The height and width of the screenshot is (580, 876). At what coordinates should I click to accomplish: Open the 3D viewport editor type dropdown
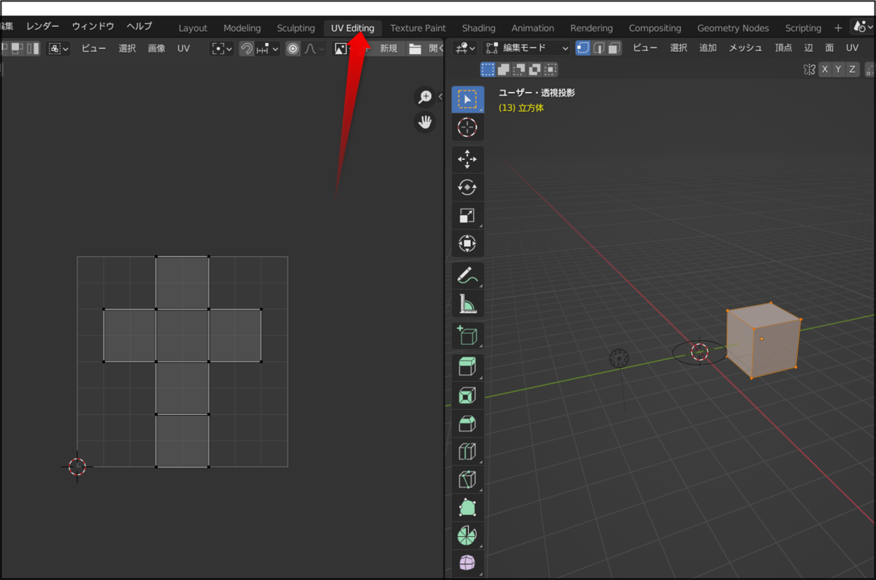click(x=464, y=48)
